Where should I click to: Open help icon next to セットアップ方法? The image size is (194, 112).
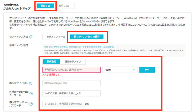(31, 37)
